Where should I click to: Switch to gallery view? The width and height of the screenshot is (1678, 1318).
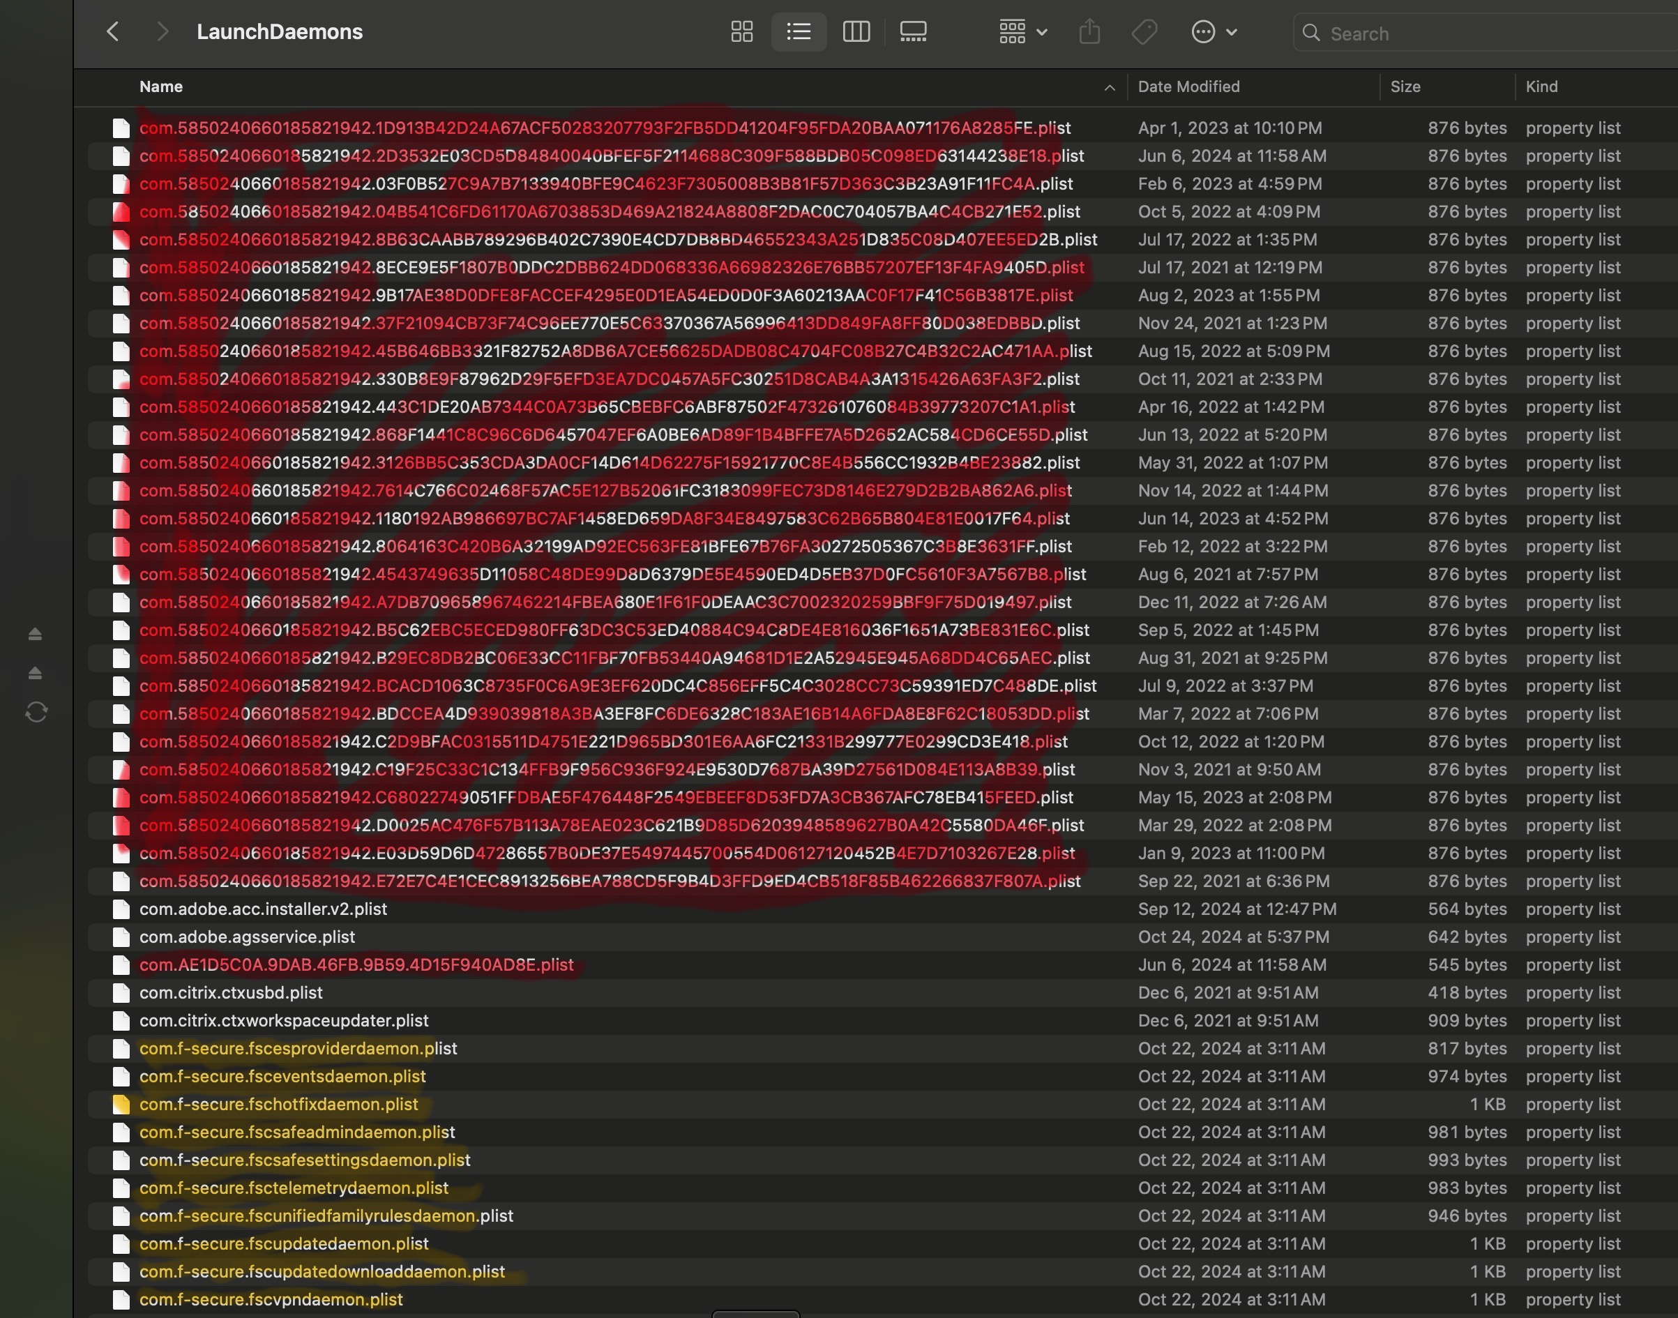(913, 31)
